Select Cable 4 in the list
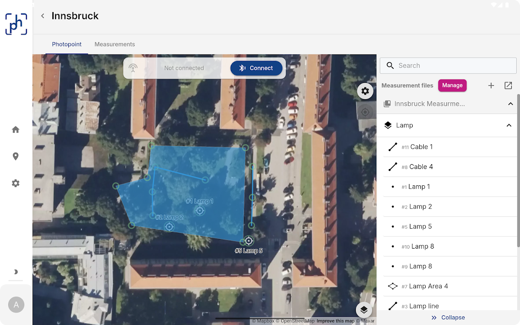 click(450, 167)
